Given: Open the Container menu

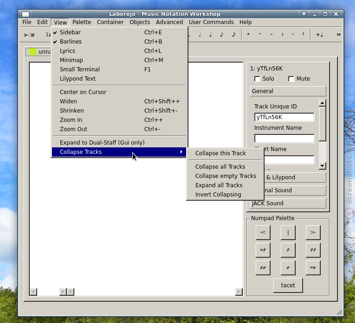Looking at the screenshot, I should (110, 22).
